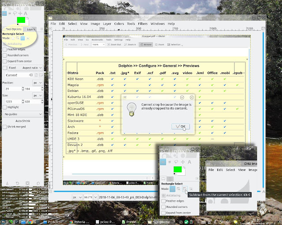Choose landscape orientation next to Current field

point(41,75)
